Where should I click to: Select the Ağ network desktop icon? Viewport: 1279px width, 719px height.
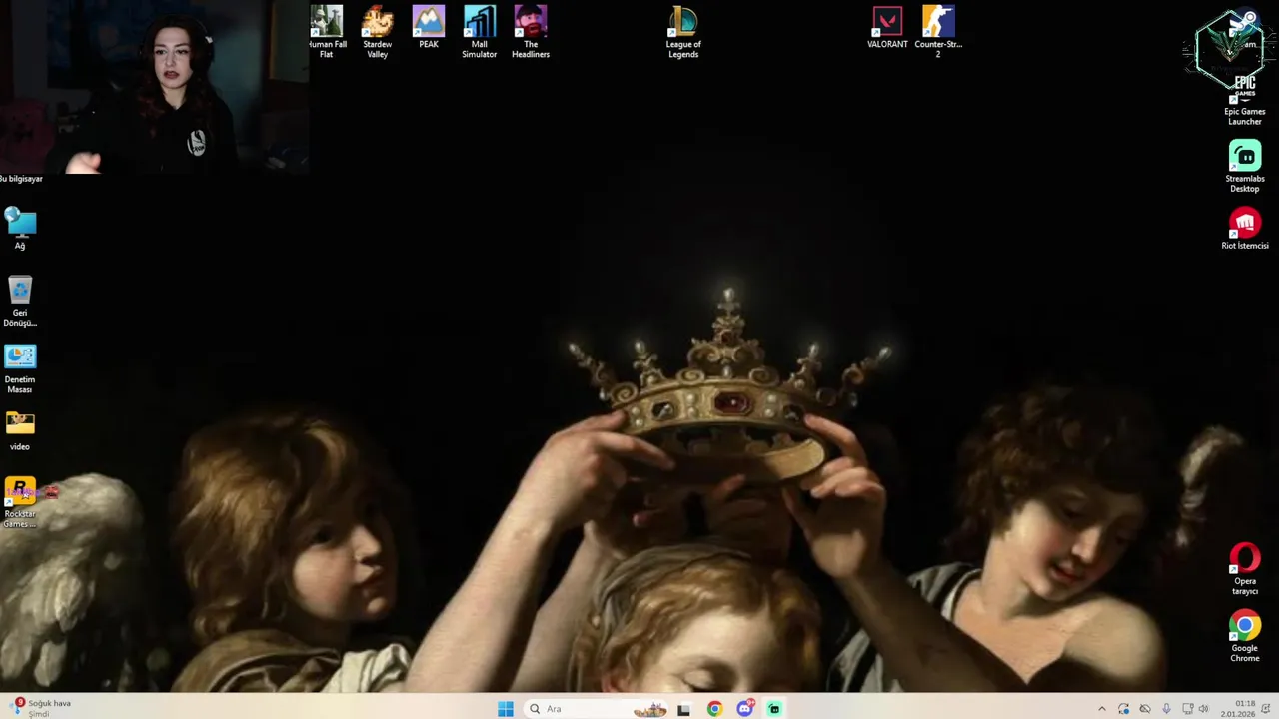(x=20, y=229)
